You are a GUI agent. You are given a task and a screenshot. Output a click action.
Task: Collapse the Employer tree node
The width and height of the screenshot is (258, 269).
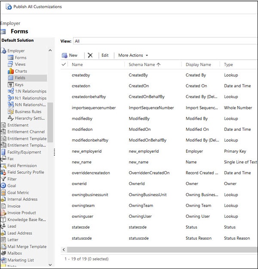[4, 51]
